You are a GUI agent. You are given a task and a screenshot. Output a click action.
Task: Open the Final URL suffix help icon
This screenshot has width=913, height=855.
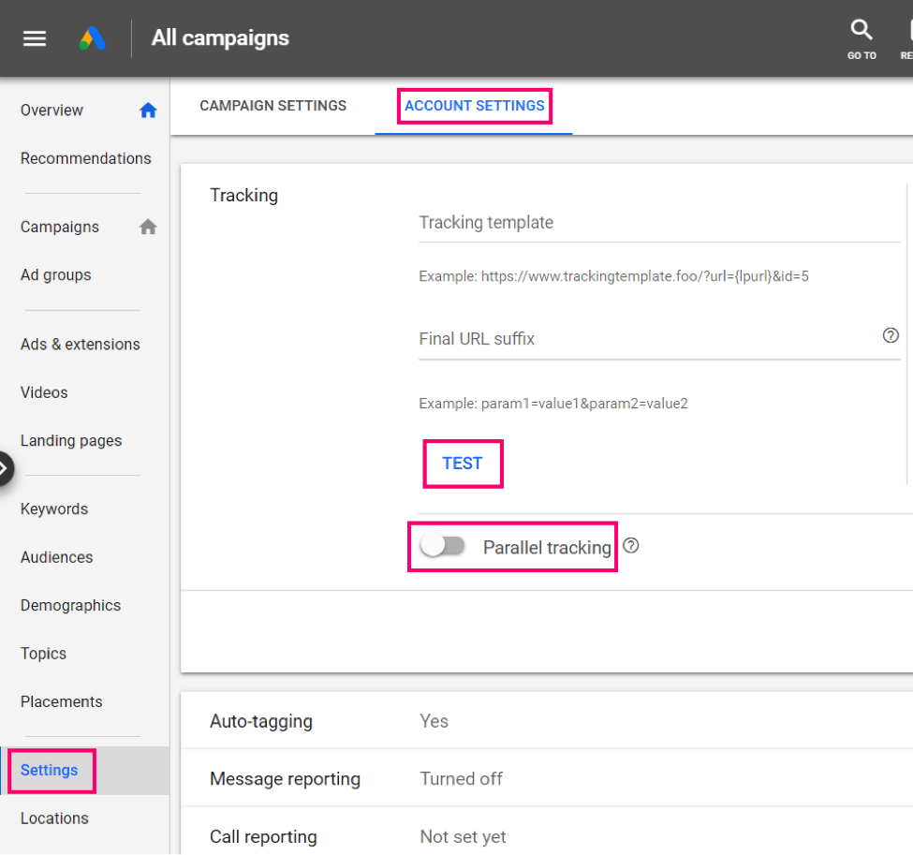coord(891,335)
